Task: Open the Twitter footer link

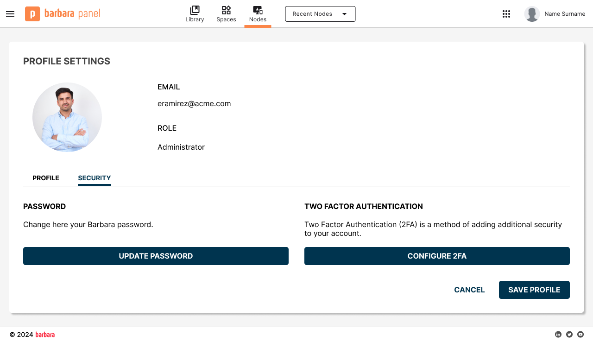Action: [x=569, y=335]
